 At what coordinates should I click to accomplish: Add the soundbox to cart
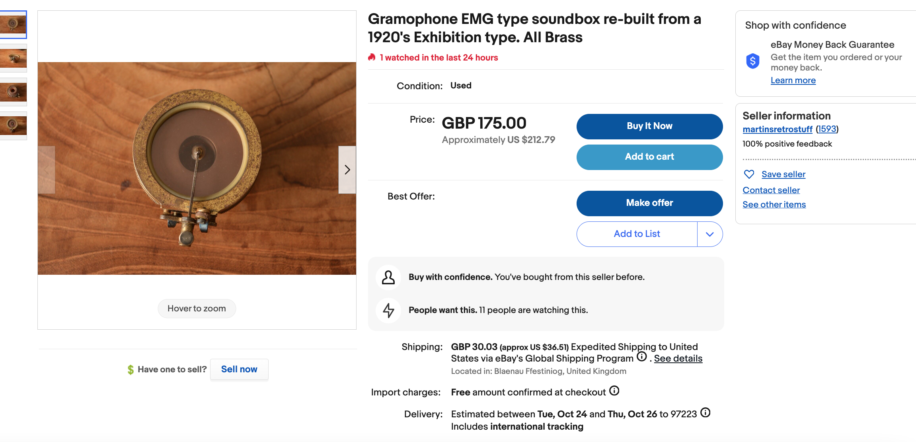click(x=649, y=157)
